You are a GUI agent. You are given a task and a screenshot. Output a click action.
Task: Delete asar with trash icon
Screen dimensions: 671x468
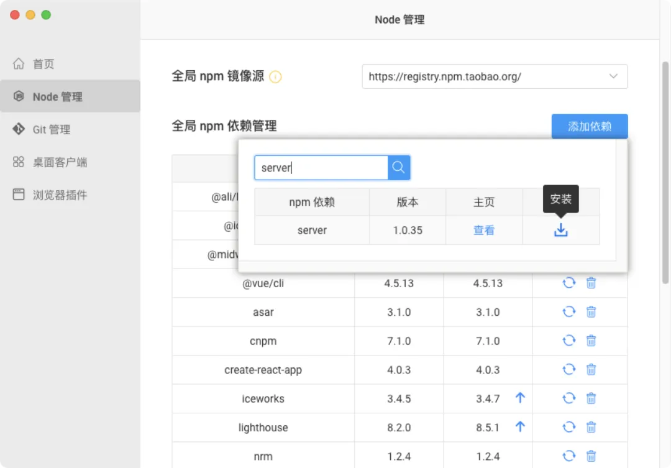tap(591, 312)
